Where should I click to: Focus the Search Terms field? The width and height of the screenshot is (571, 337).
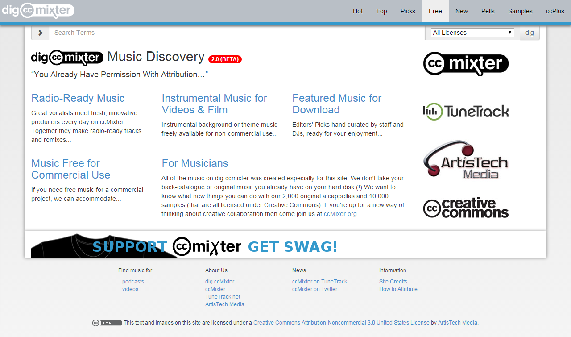[x=237, y=33]
